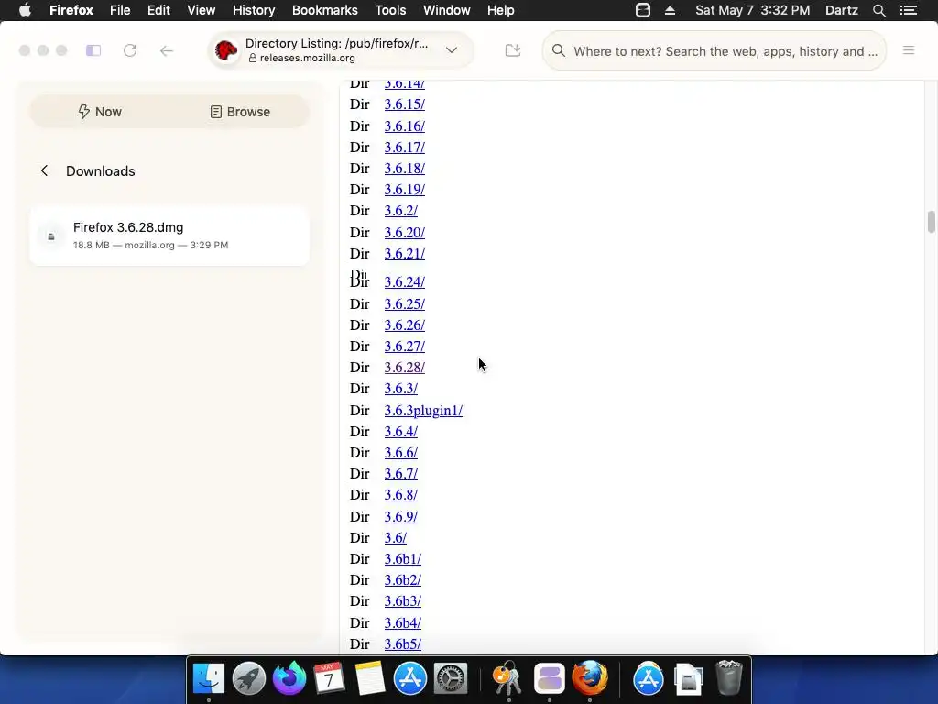
Task: Click the Directory Listing address bar
Action: tap(341, 50)
